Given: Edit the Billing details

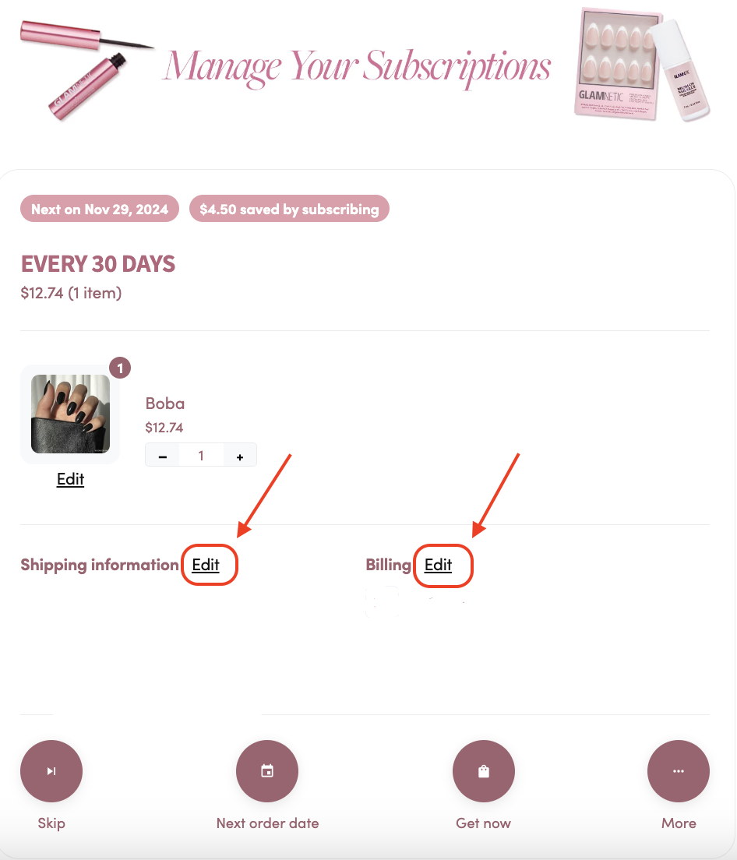Looking at the screenshot, I should coord(438,565).
